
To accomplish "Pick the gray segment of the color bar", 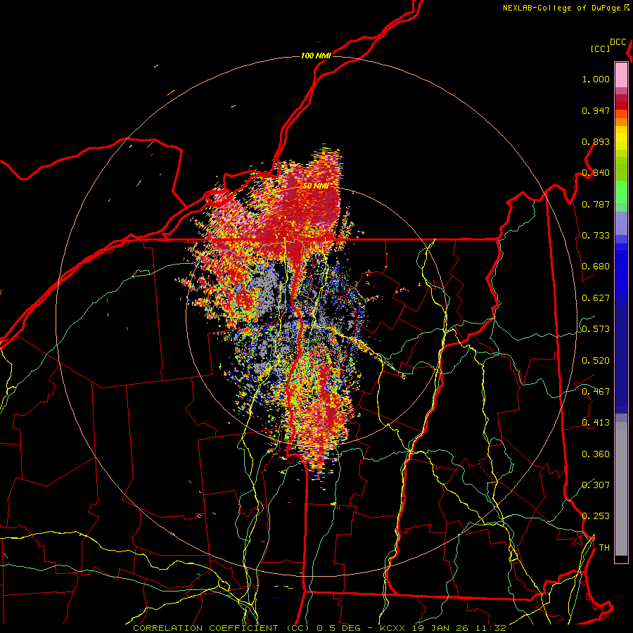I will click(x=621, y=489).
